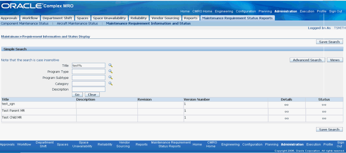The image size is (346, 153).
Task: View status glasses icon for Test Parent MR
Action: [x=324, y=112]
